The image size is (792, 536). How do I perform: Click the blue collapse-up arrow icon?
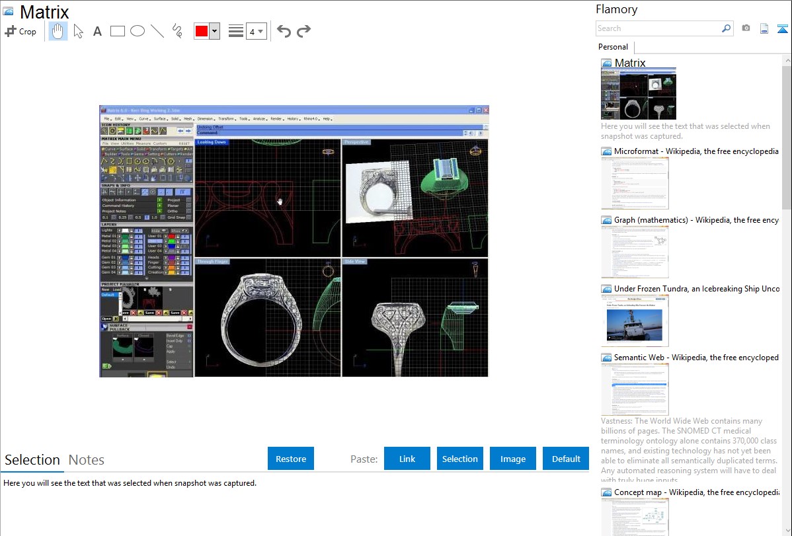click(x=782, y=28)
